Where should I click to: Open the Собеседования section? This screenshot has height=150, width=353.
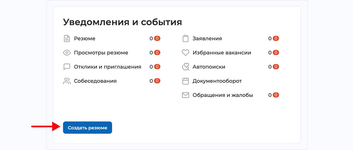coord(95,81)
